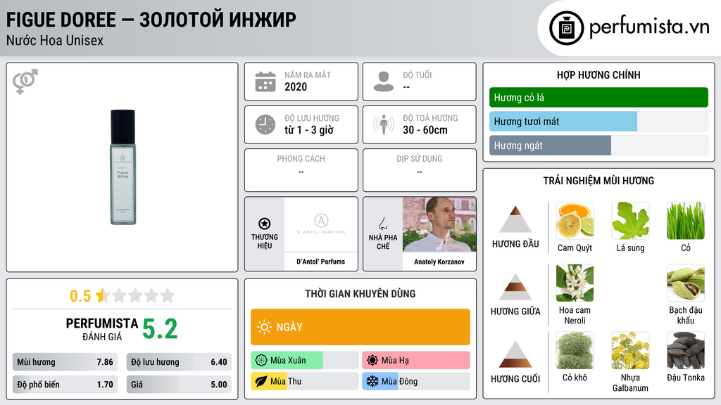Click the nose perfumer icon
This screenshot has height=405, width=721.
382,224
